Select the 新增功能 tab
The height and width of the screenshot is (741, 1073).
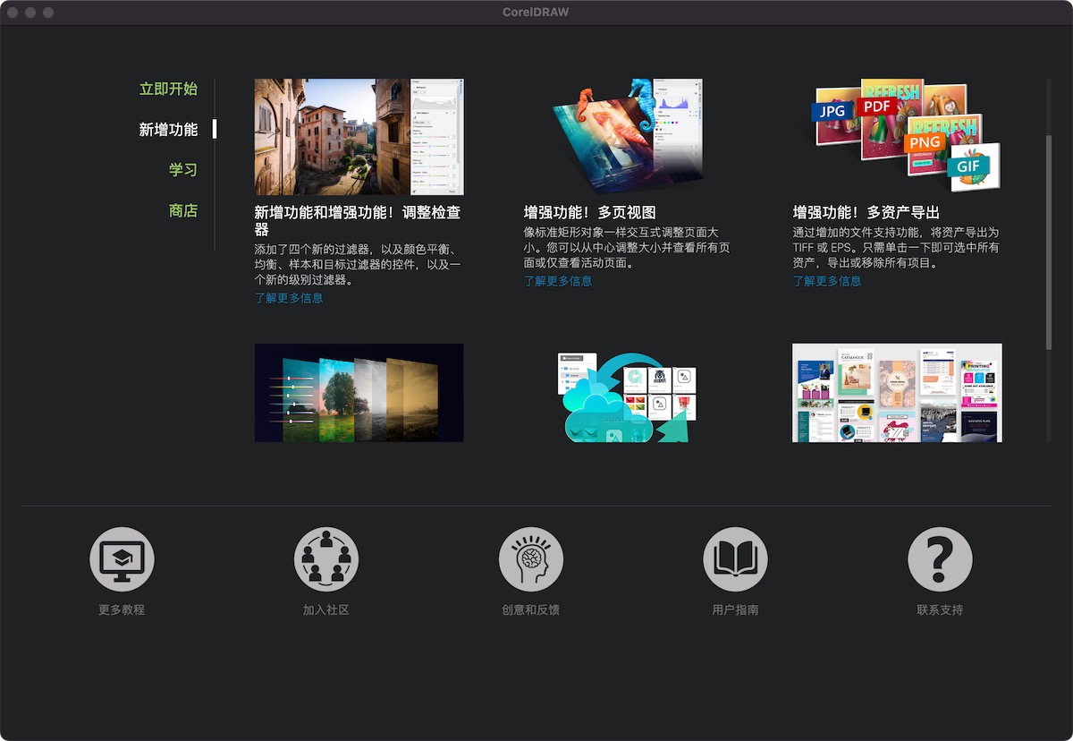[168, 130]
